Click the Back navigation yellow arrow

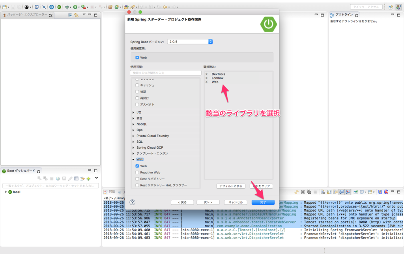[165, 7]
